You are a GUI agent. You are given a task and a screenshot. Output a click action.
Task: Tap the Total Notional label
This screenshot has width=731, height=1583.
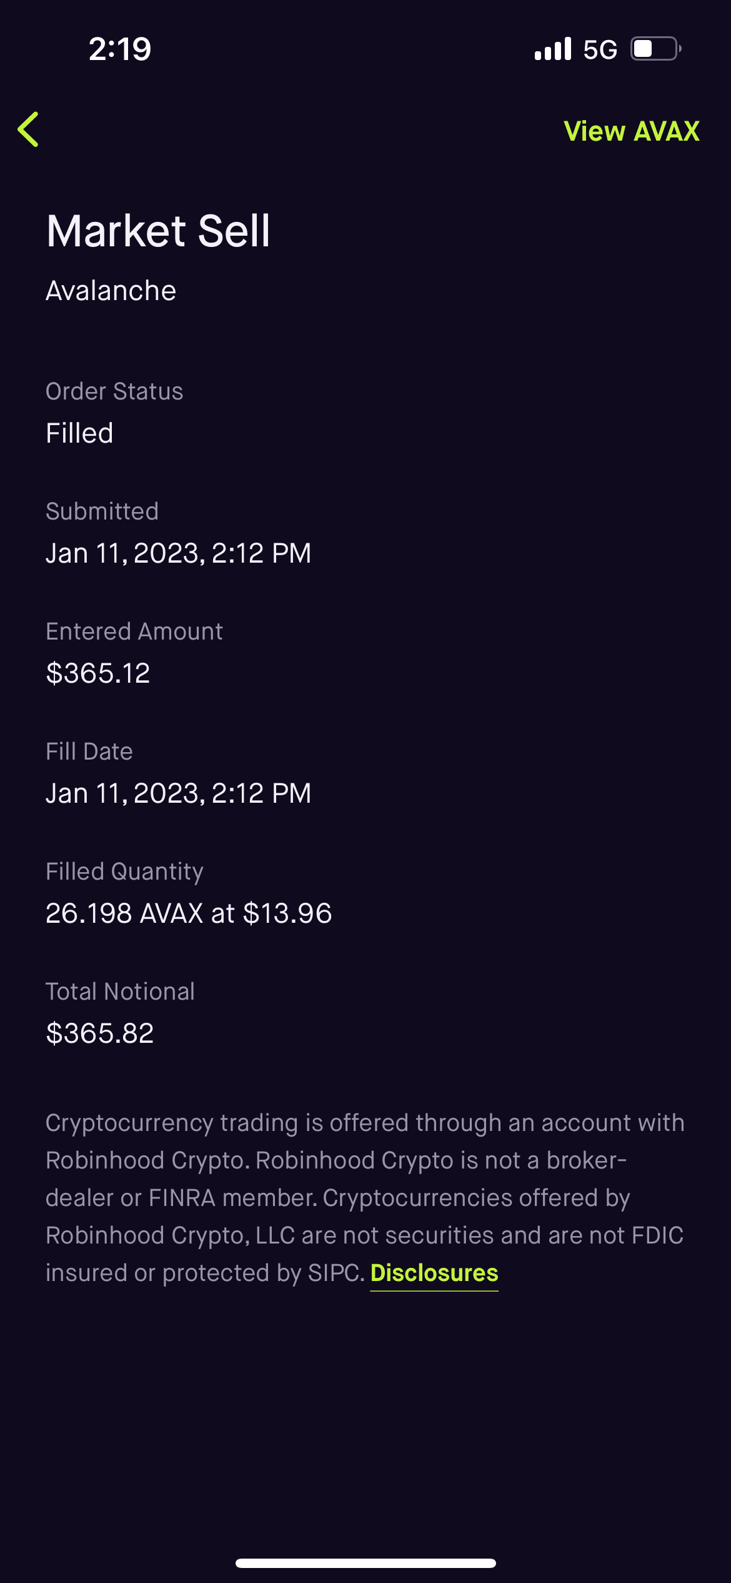(121, 992)
